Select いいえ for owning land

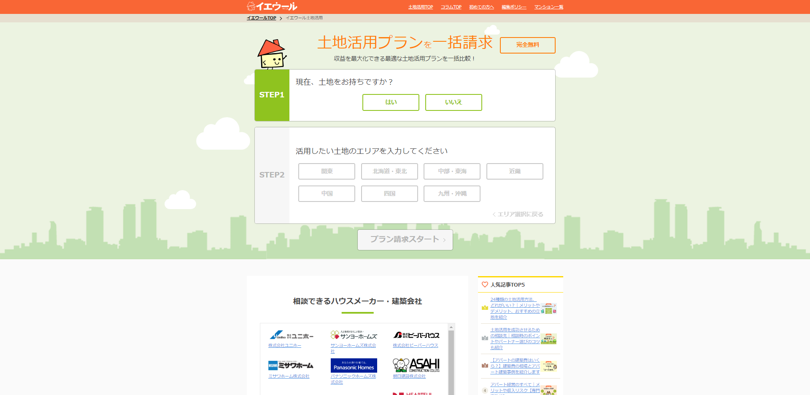tap(454, 102)
